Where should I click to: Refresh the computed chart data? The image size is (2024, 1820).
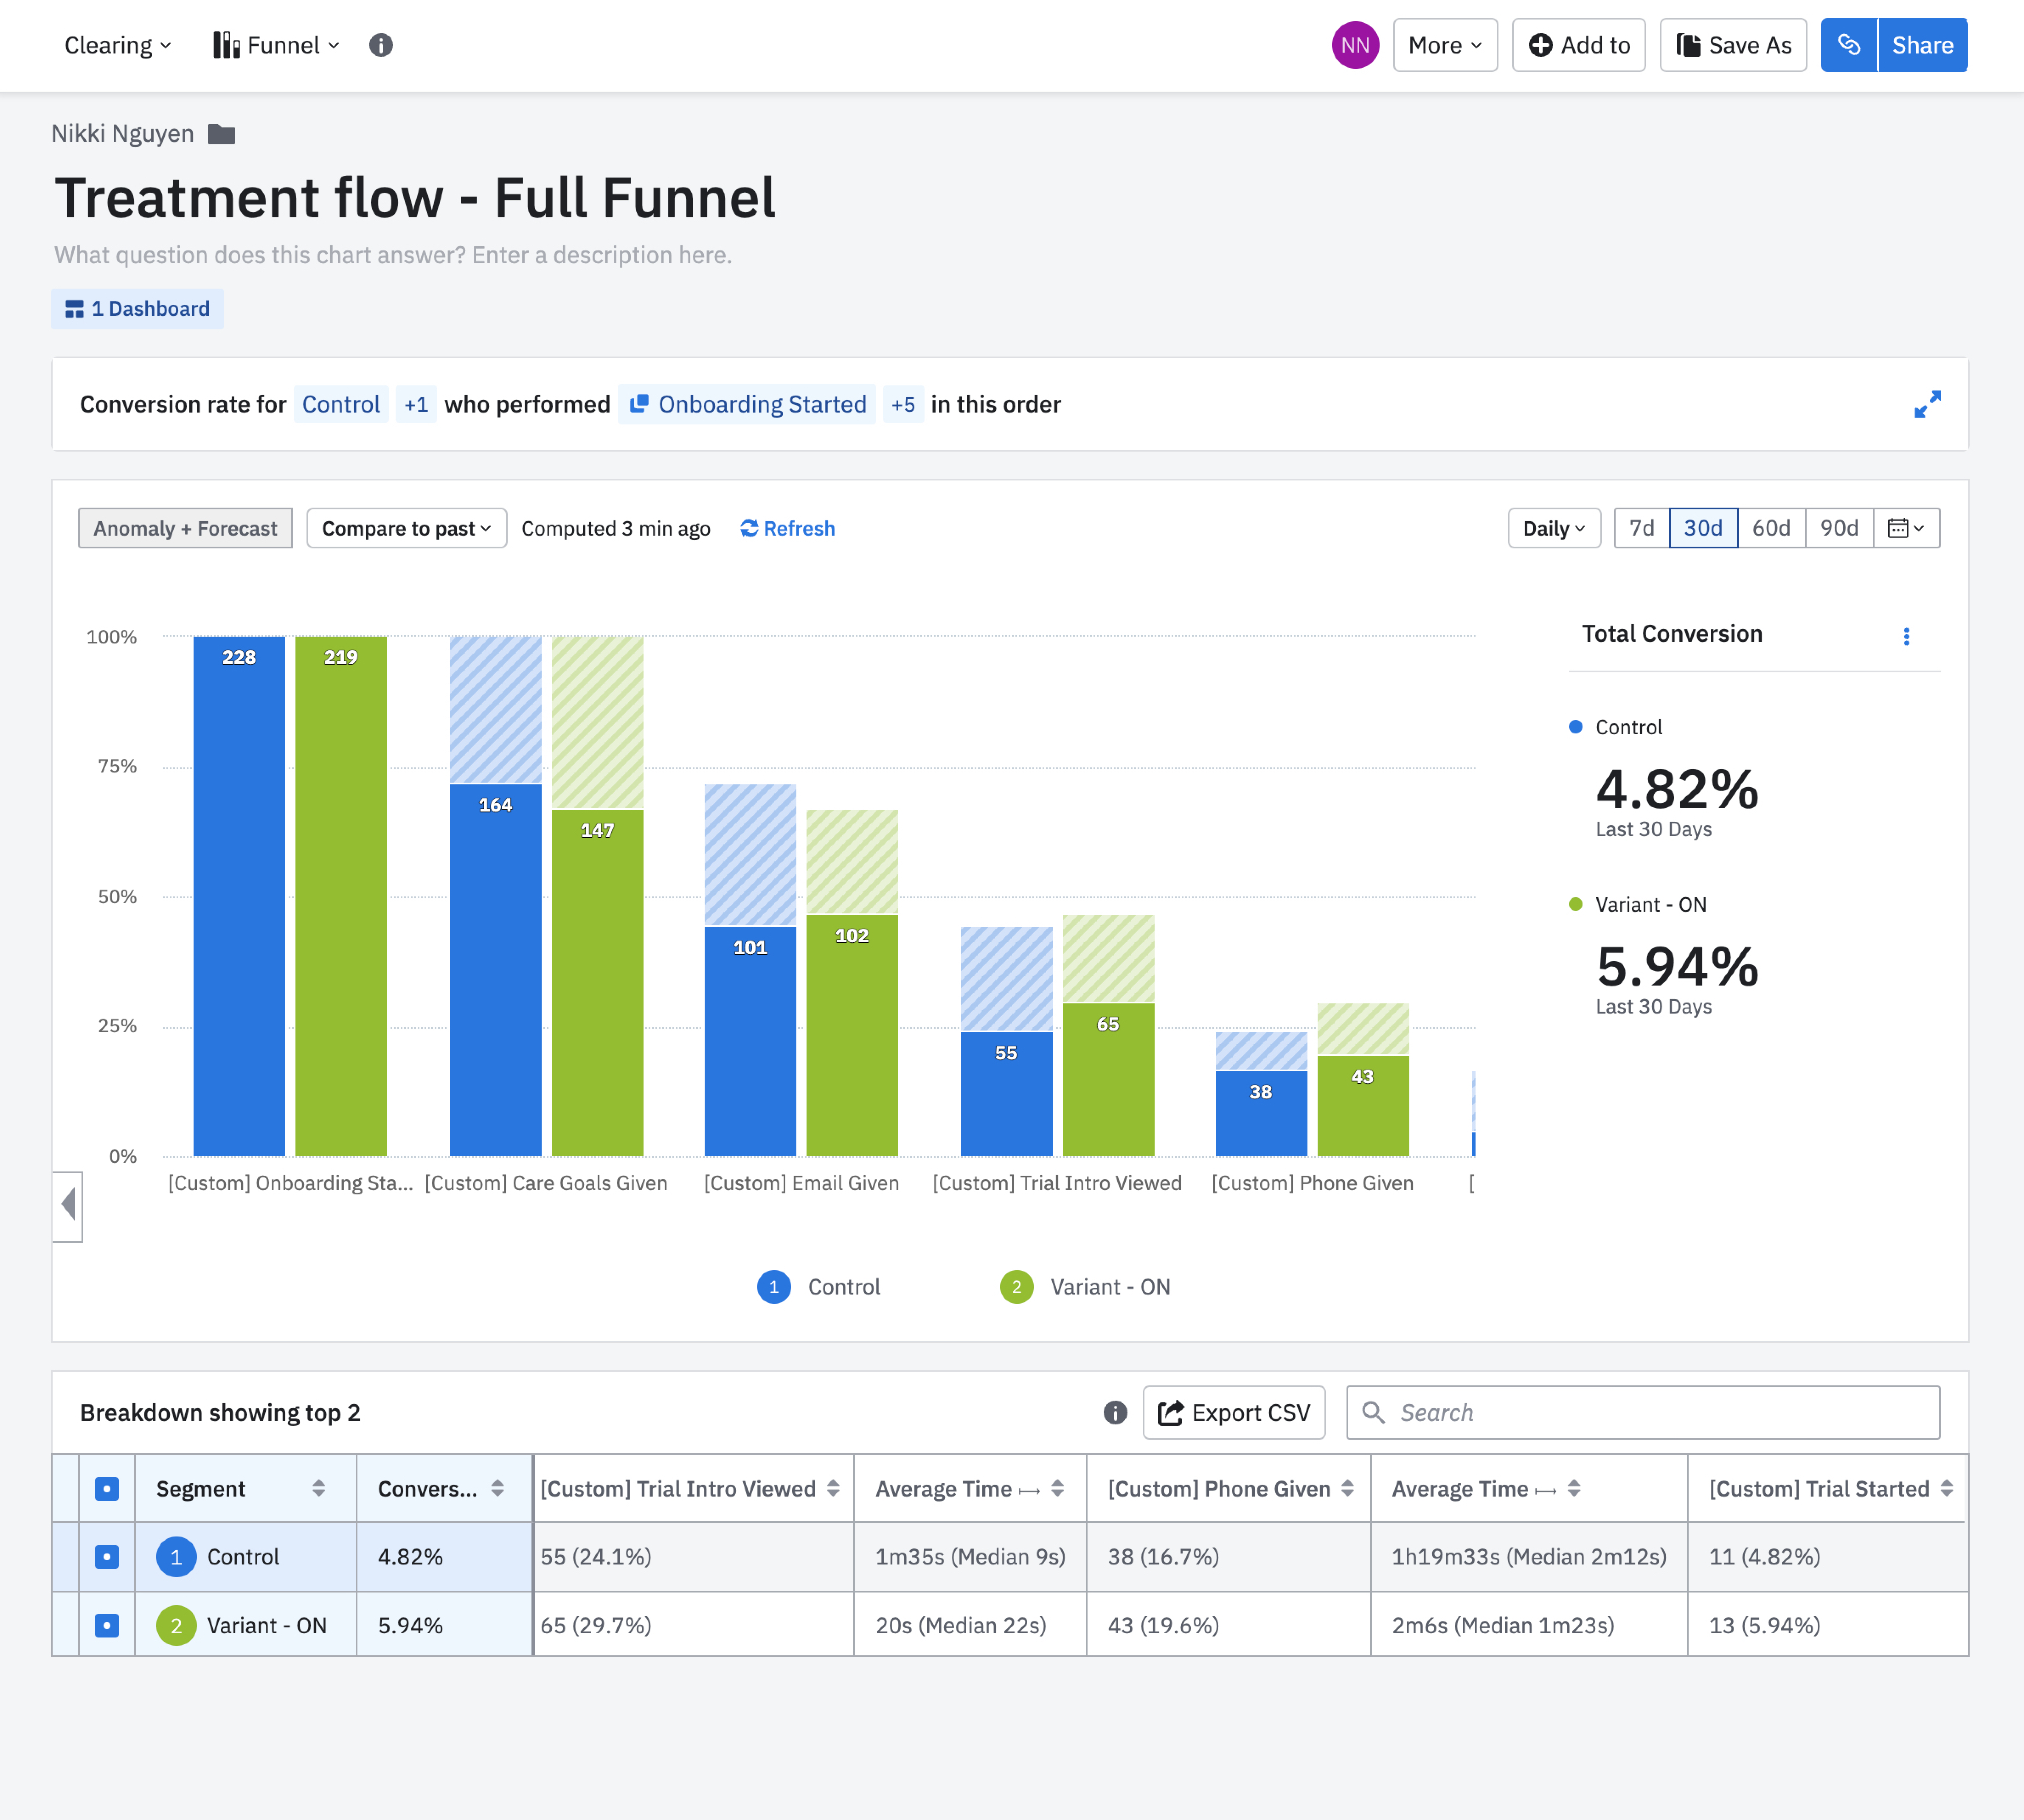click(x=787, y=528)
